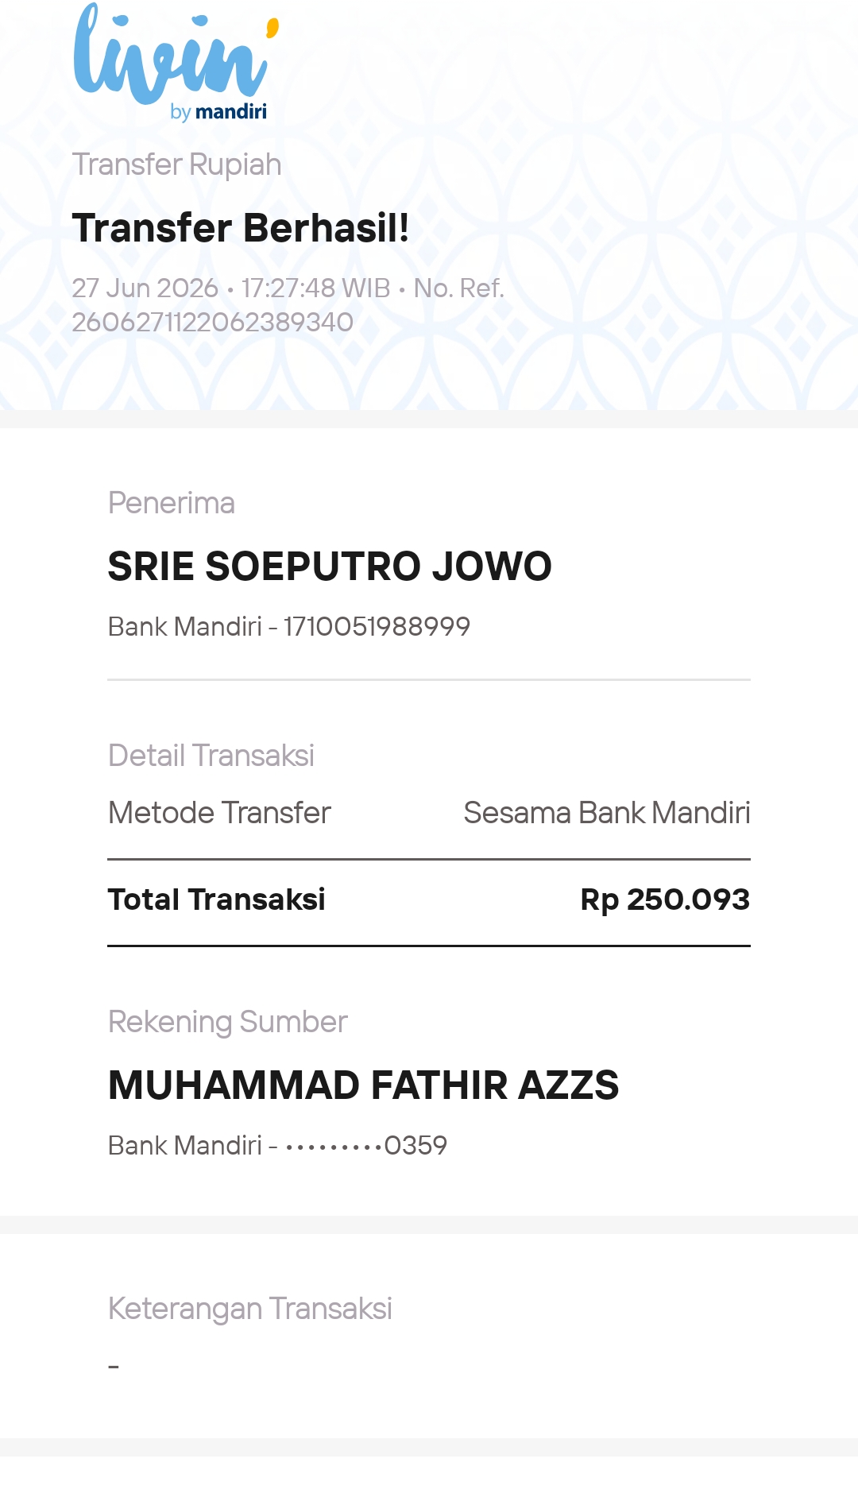Screen dimensions: 858x1501
Task: Select the amount Rp 250.093
Action: pyautogui.click(x=665, y=900)
